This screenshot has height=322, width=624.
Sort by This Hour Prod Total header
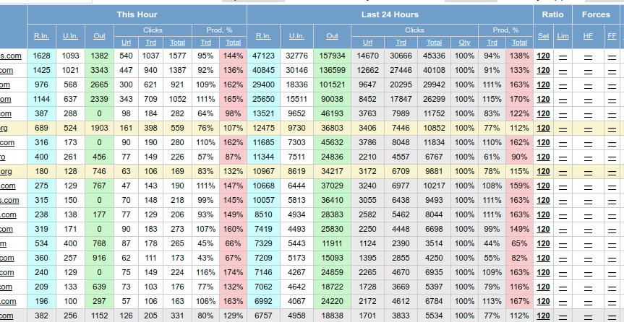pos(233,42)
